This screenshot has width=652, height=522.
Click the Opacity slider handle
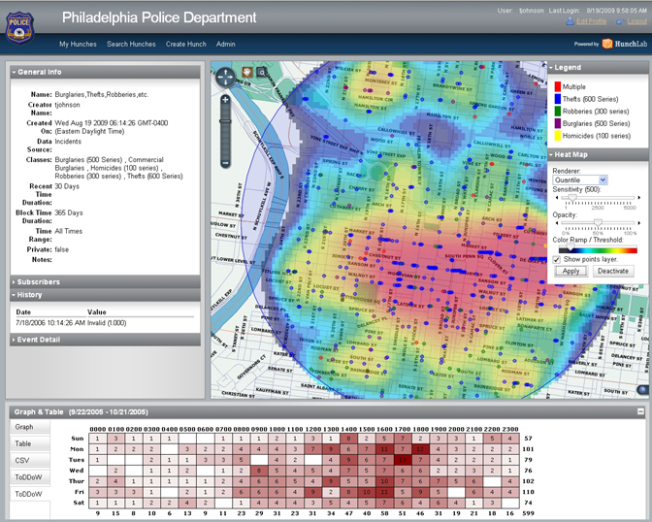597,222
